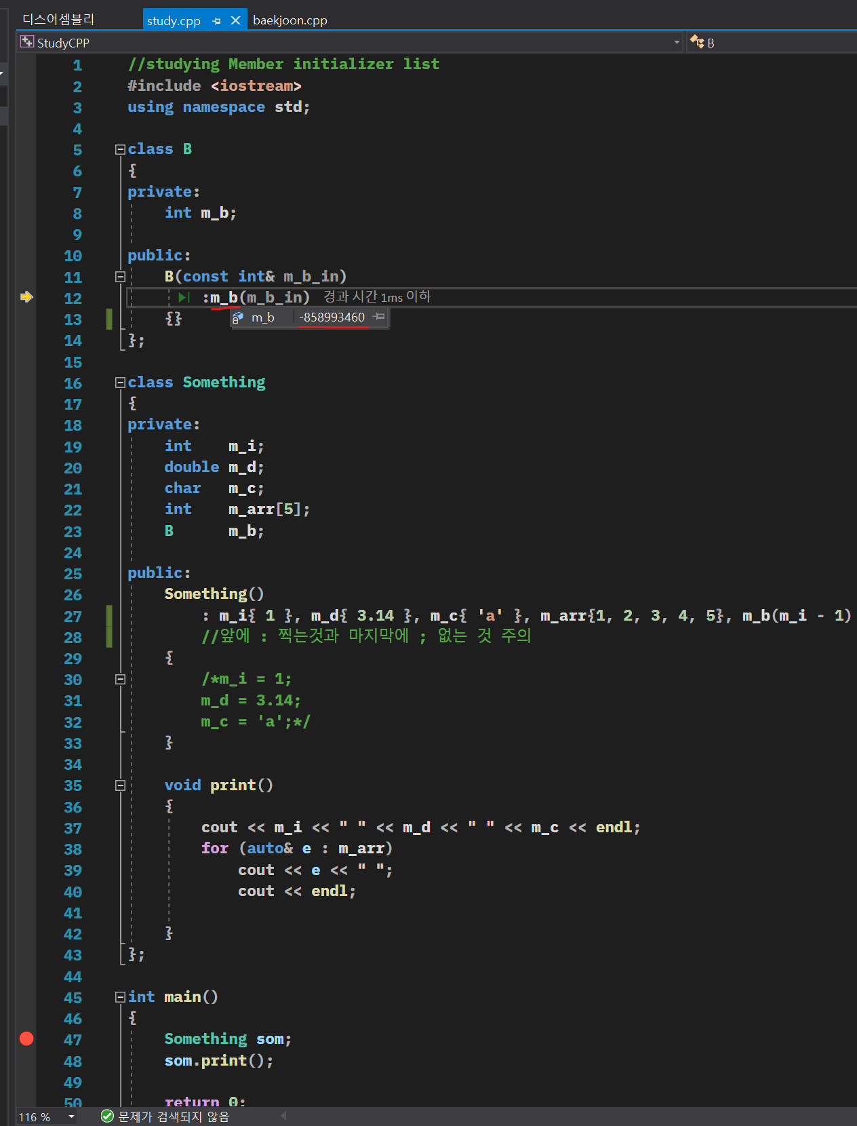Click the run-to-click green arrow on line 12
Image resolution: width=857 pixels, height=1126 pixels.
click(x=184, y=298)
